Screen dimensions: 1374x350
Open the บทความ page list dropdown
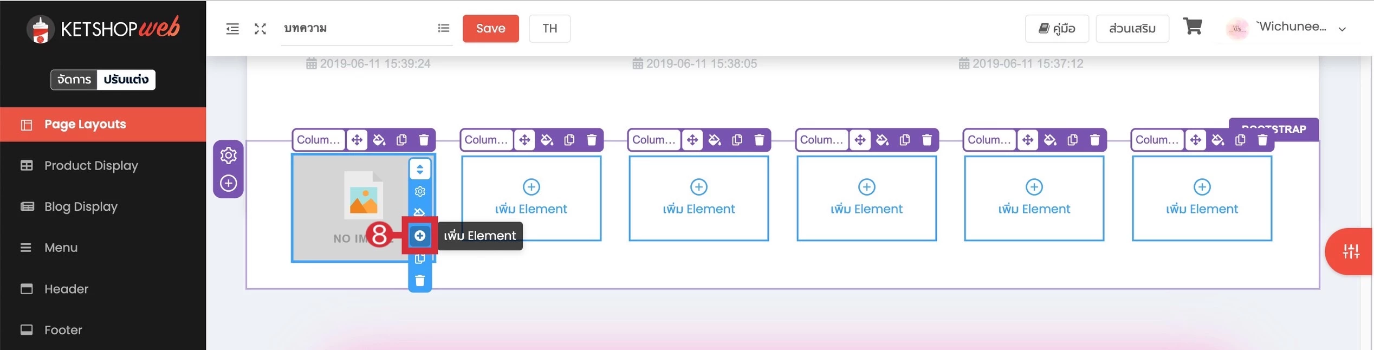[443, 28]
